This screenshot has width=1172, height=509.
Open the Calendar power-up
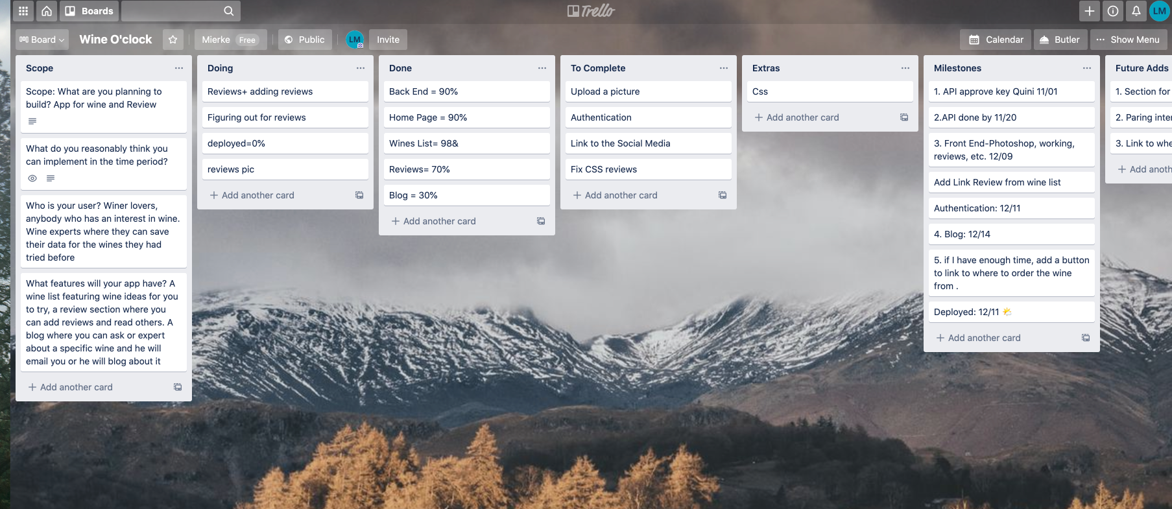click(996, 40)
